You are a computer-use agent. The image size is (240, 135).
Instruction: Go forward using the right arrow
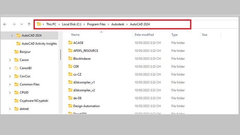[x=14, y=24]
